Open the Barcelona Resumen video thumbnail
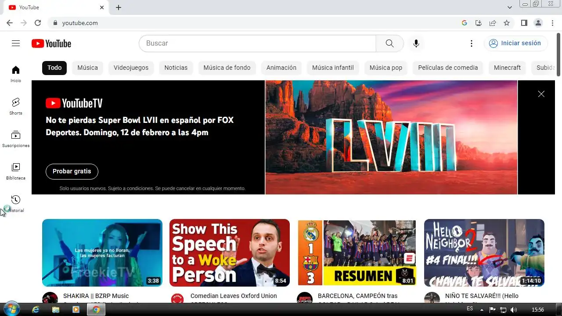562x316 pixels. click(357, 253)
